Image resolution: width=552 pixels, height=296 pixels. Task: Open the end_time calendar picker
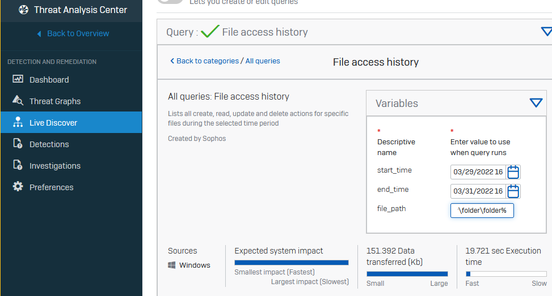[x=513, y=191]
